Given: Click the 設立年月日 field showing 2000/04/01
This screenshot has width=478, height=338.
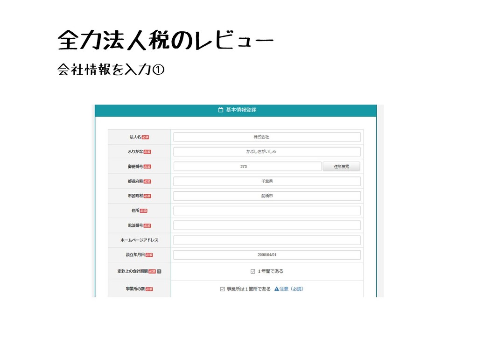Looking at the screenshot, I should pos(267,255).
